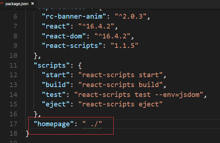220x143 pixels.
Task: Click the "test" key on line 14
Action: tap(54, 95)
